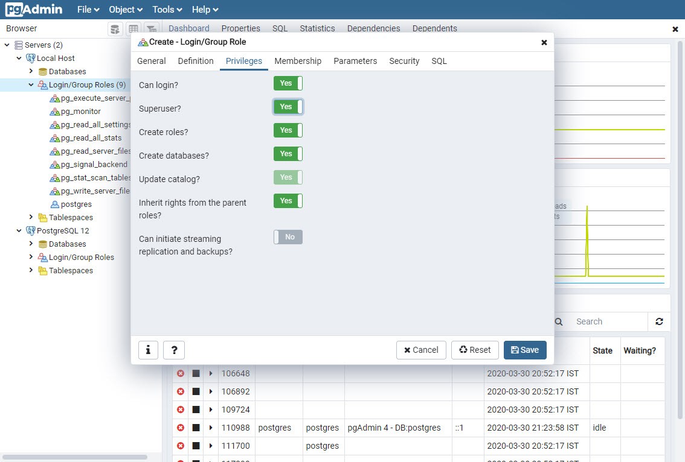Click the Tablespaces folder icon under Local Host

43,217
